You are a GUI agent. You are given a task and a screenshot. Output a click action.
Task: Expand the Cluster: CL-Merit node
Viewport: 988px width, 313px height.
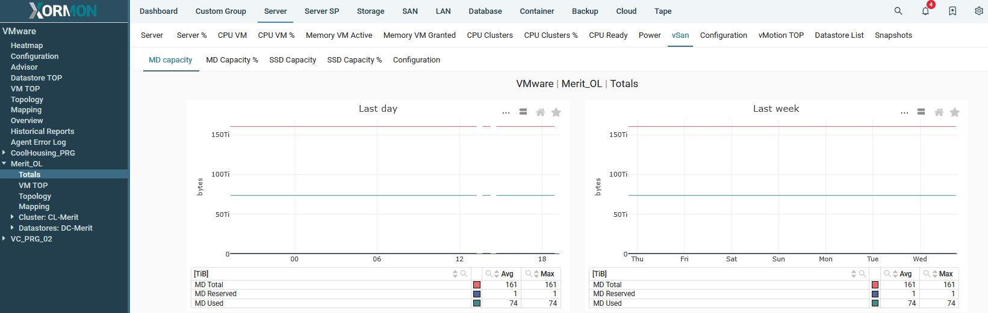13,217
